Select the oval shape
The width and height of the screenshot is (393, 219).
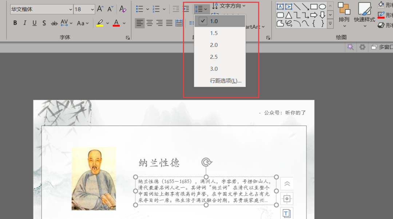pos(322,7)
